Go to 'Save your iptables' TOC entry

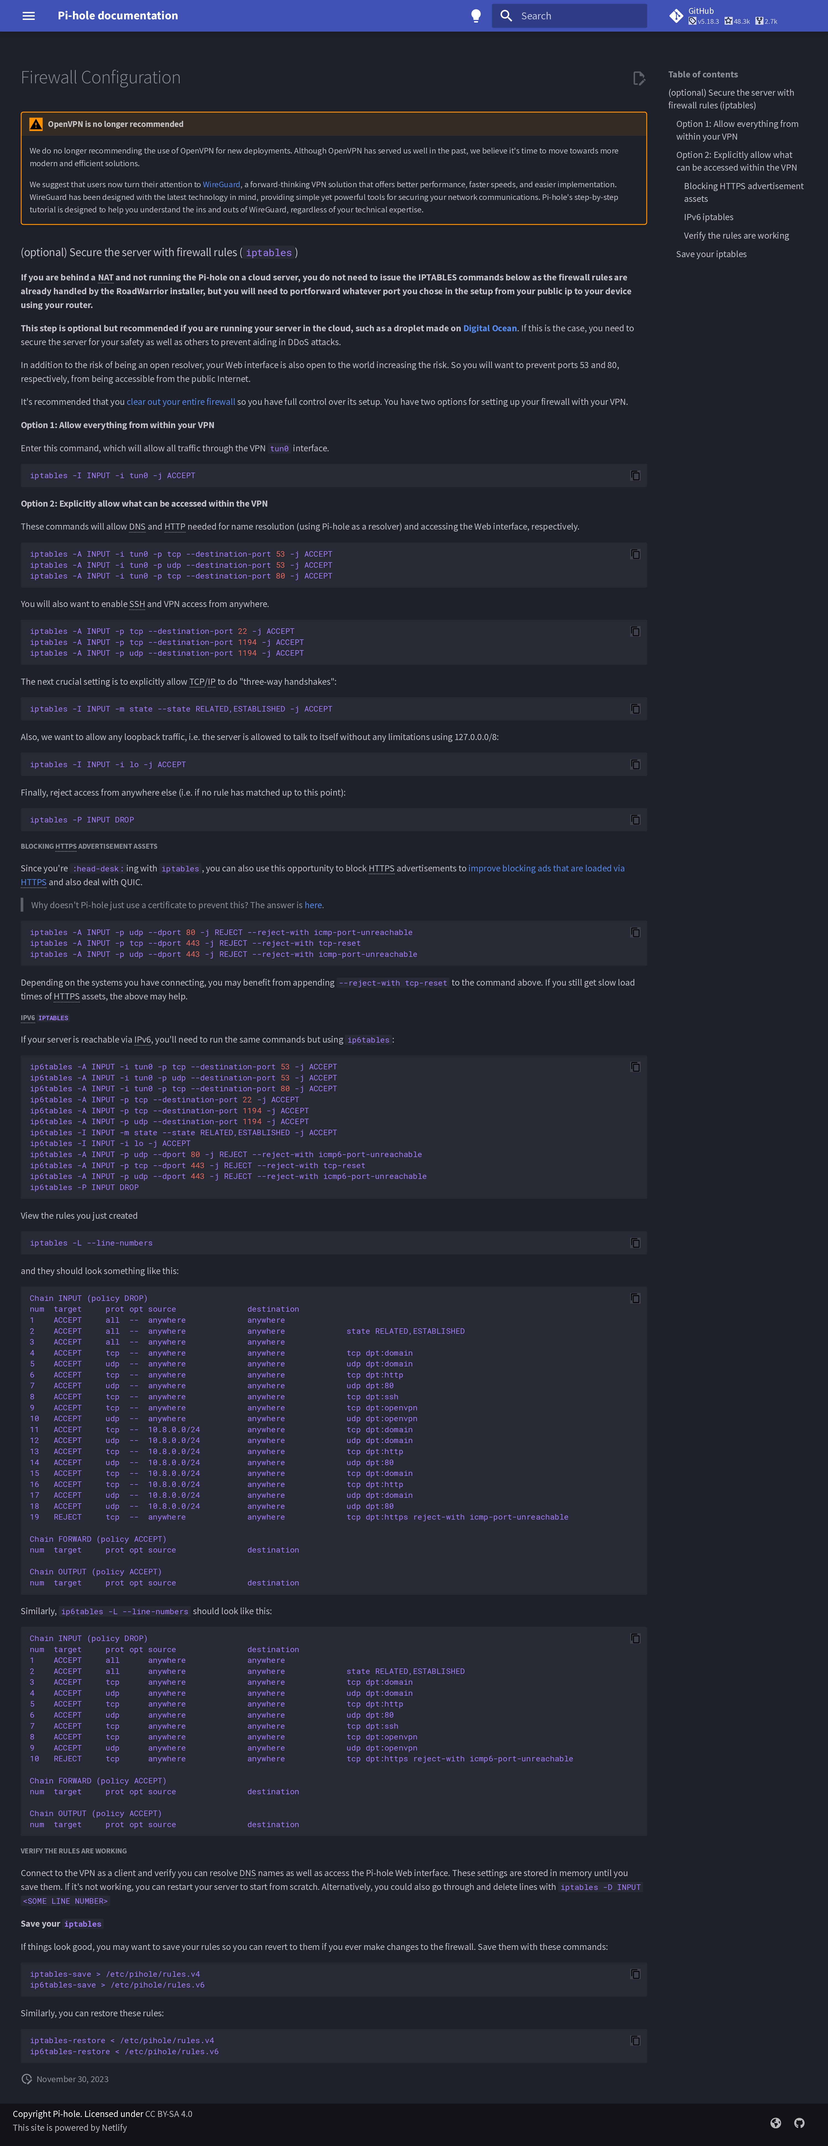coord(711,254)
